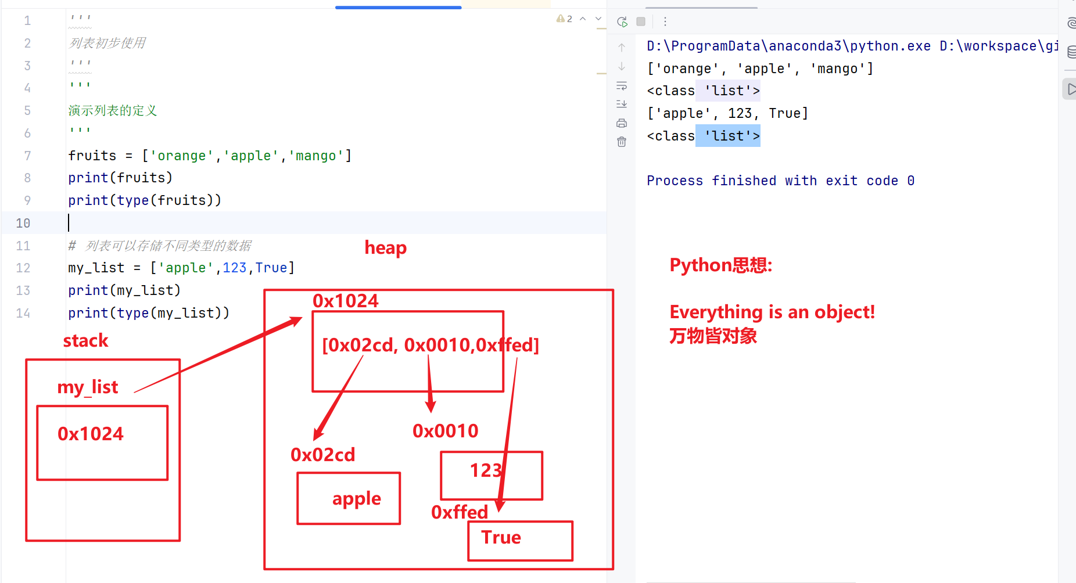Click the up arrow in console sidebar
This screenshot has height=583, width=1076.
pos(622,48)
